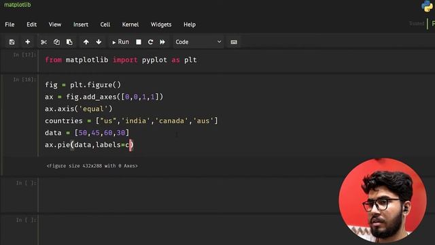Click the Python kernel logo
The image size is (435, 245).
pyautogui.click(x=427, y=6)
